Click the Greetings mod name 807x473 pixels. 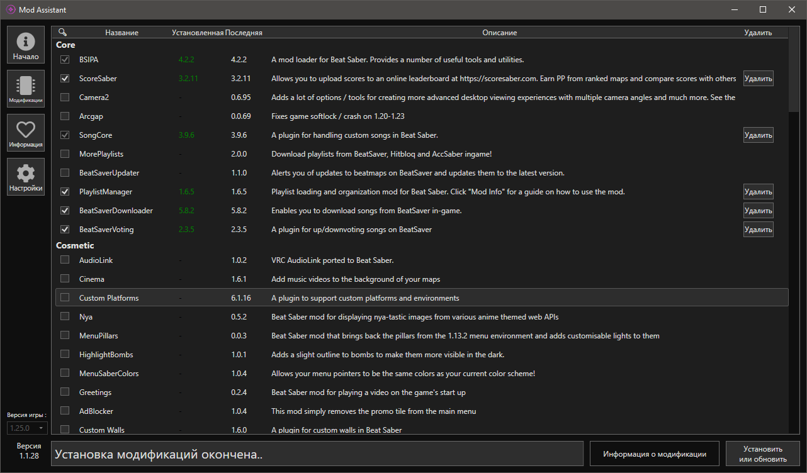[95, 392]
